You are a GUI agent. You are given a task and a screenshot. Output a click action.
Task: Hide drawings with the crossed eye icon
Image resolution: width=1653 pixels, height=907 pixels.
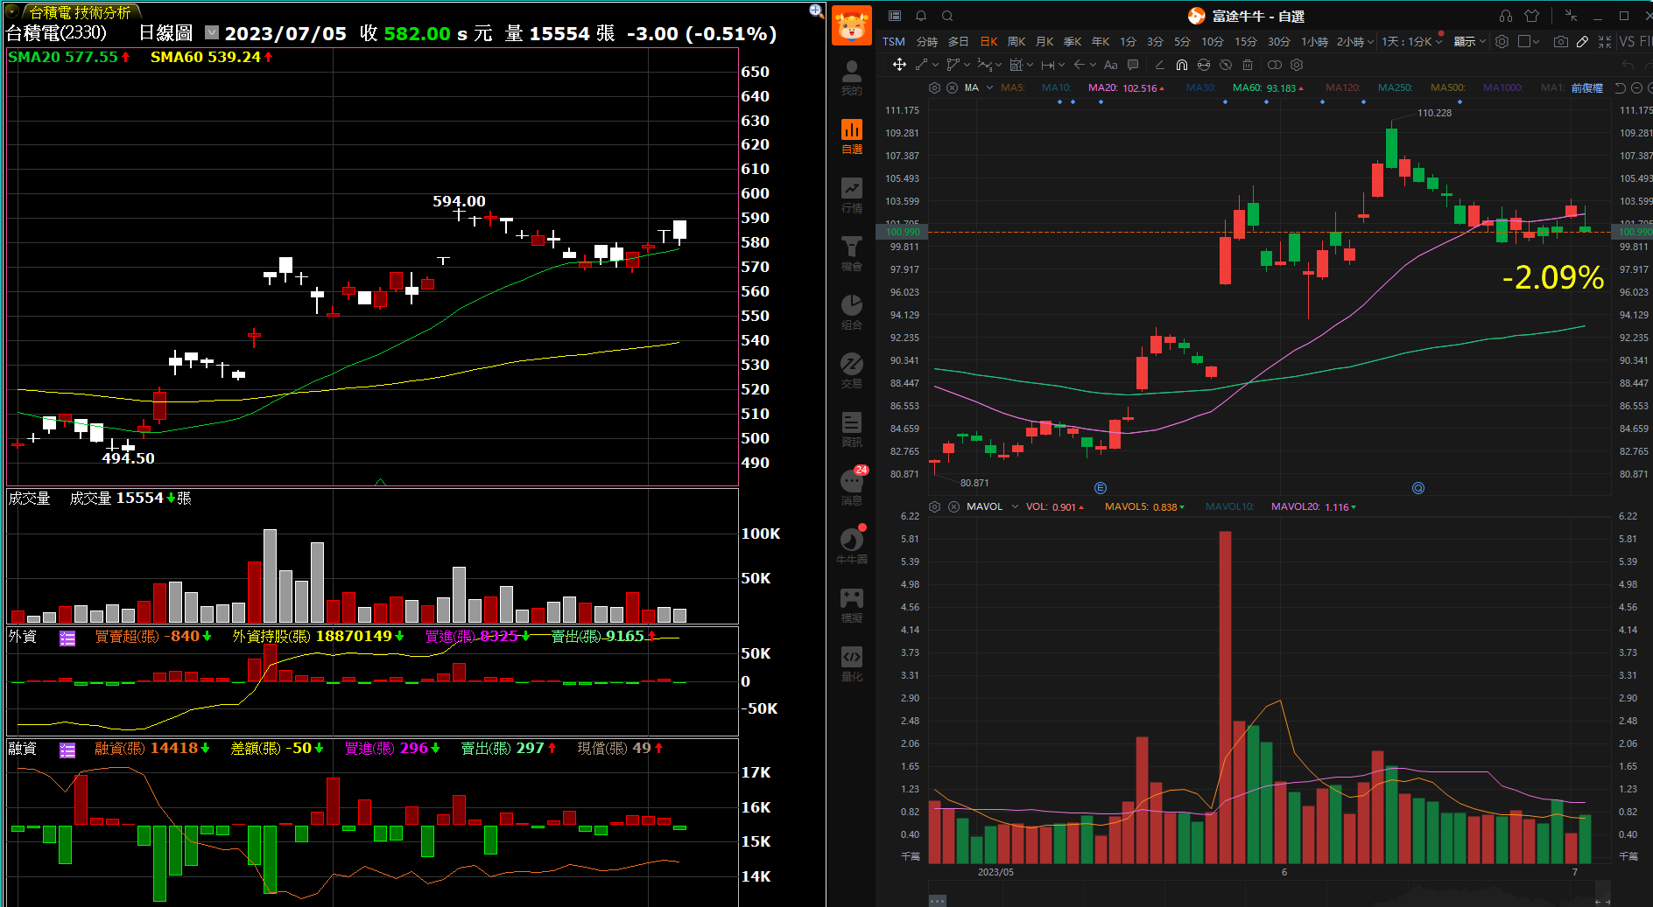click(x=1226, y=65)
